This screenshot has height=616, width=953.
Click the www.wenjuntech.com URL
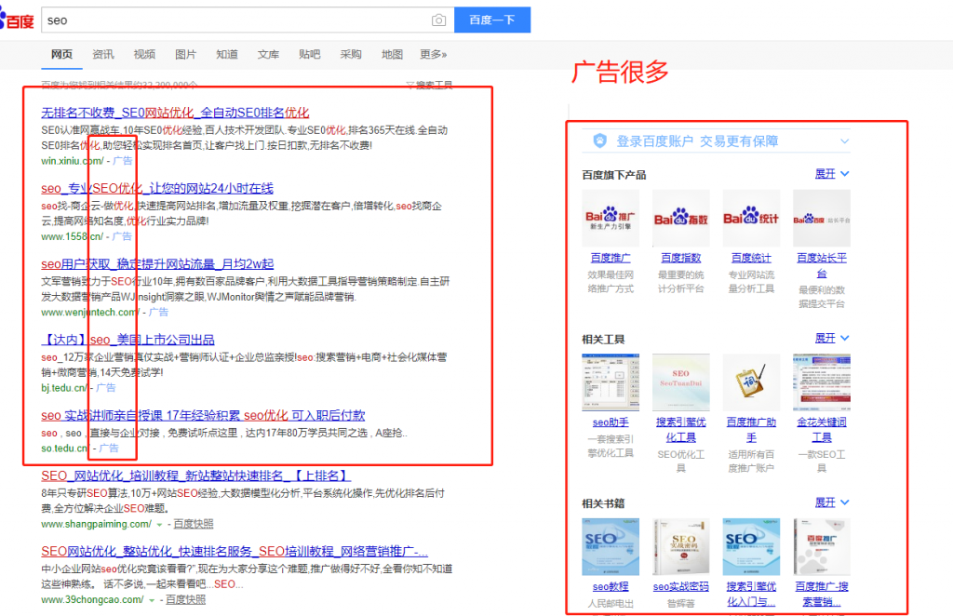tap(90, 313)
